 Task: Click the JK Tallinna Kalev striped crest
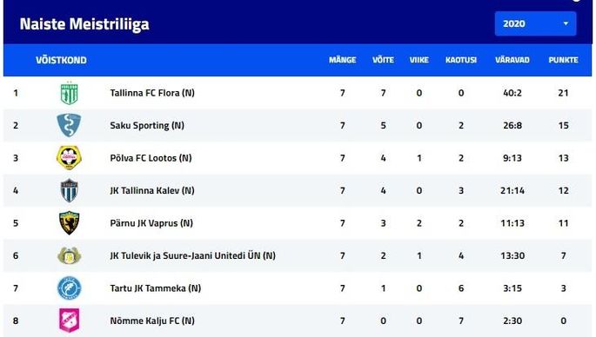(70, 190)
